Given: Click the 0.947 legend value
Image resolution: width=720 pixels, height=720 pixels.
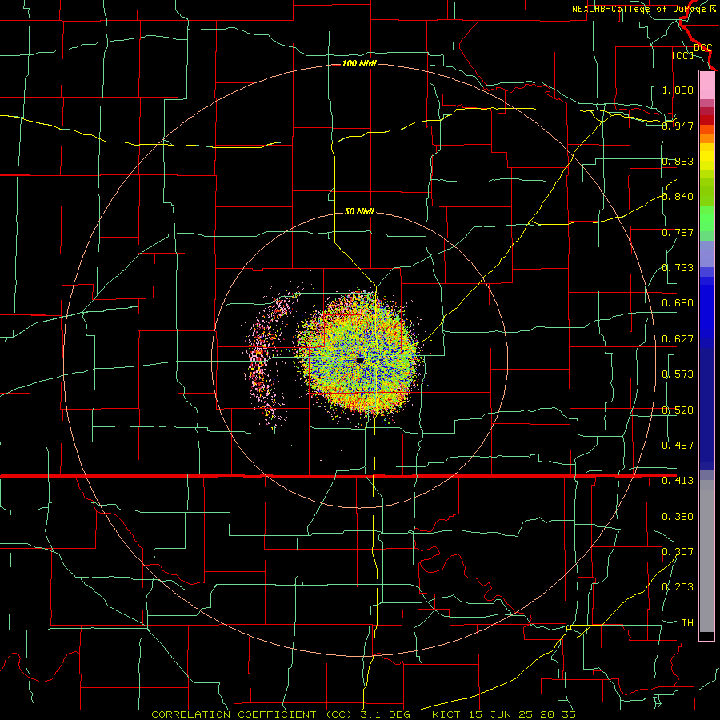Looking at the screenshot, I should (x=678, y=126).
